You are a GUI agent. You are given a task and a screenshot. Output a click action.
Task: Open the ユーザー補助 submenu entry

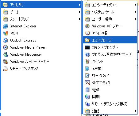(110, 19)
